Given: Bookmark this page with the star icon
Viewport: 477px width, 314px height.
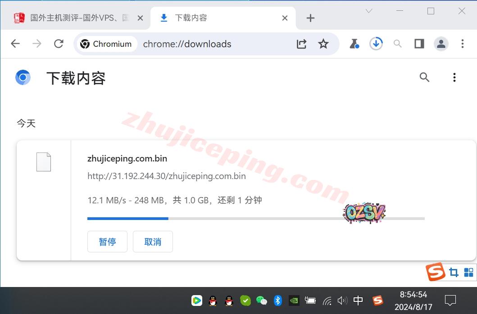Looking at the screenshot, I should (x=323, y=44).
